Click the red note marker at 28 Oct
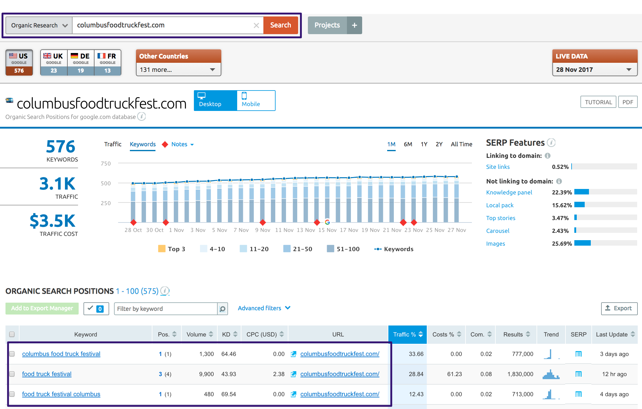Viewport: 642px width, 409px height. 133,222
